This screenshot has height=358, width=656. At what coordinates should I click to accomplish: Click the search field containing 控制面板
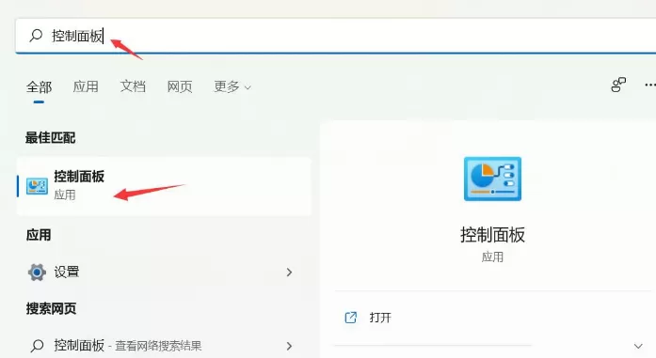(336, 36)
